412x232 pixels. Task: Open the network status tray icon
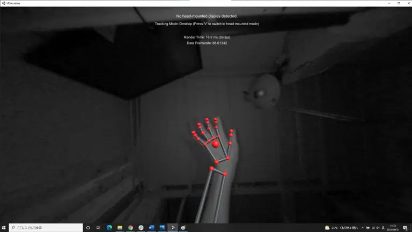[x=373, y=228]
